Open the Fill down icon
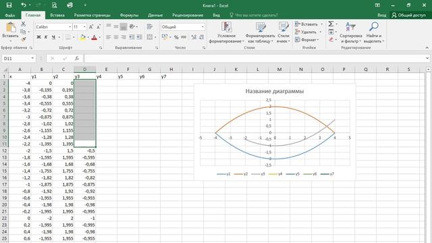Screen dimensions: 432x243 pyautogui.click(x=331, y=32)
